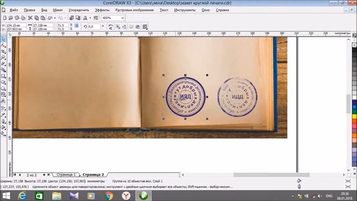Select the Shape tool
The width and height of the screenshot is (357, 201).
pyautogui.click(x=3, y=45)
